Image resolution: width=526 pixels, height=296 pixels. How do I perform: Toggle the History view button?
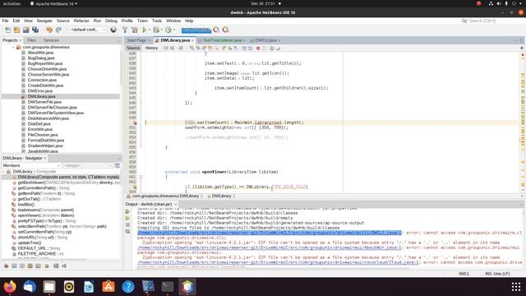(x=151, y=48)
